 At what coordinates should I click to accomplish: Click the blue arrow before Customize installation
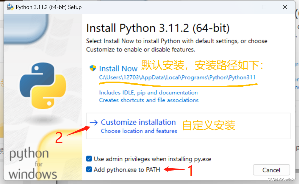[95, 122]
